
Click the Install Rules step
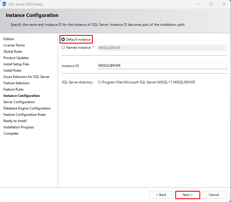click(x=12, y=70)
